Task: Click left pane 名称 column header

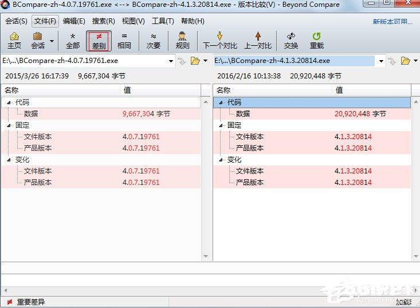Action: pyautogui.click(x=61, y=90)
